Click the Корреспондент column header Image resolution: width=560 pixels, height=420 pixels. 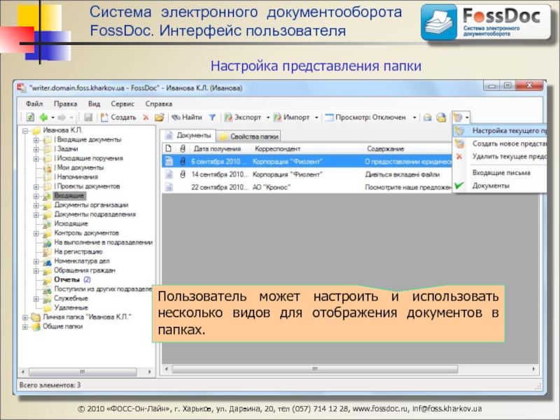coord(307,148)
